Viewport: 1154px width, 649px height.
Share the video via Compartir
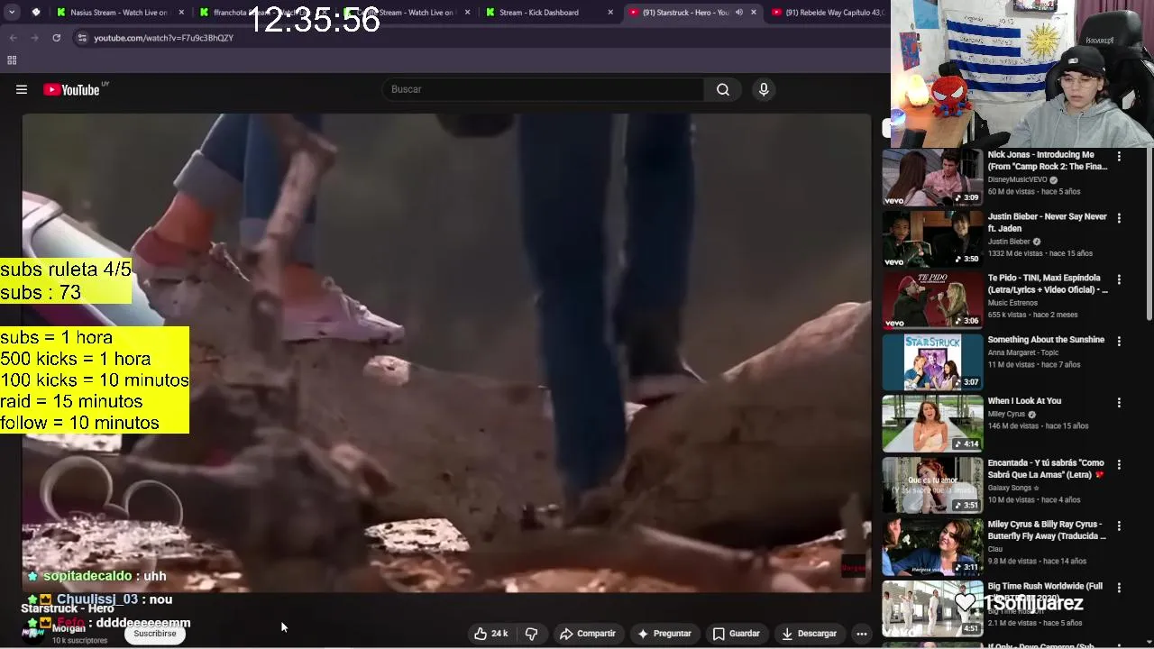point(587,634)
